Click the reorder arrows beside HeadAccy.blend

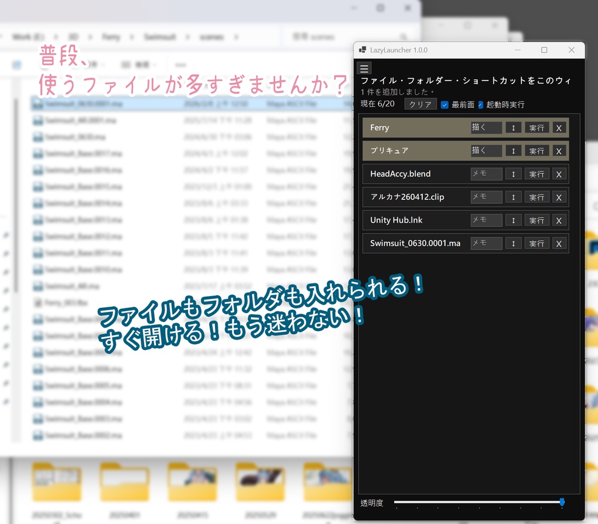pos(513,173)
